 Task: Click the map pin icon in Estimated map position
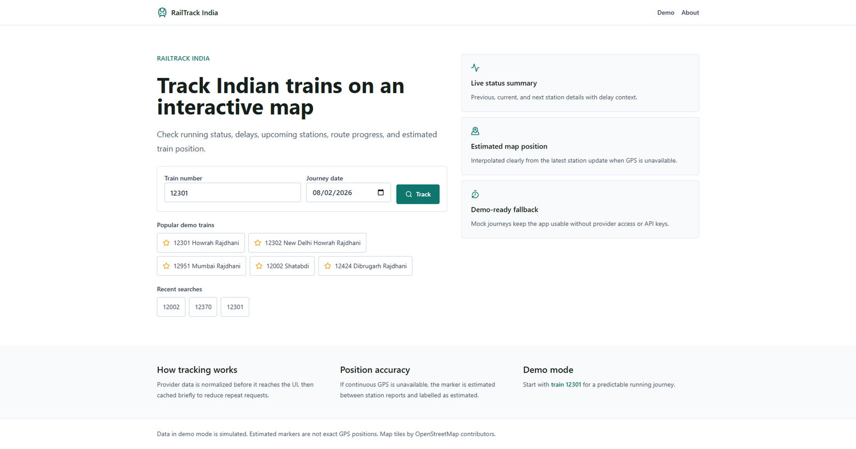[x=475, y=131]
